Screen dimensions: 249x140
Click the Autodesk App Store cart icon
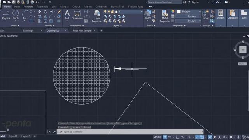point(213,2)
